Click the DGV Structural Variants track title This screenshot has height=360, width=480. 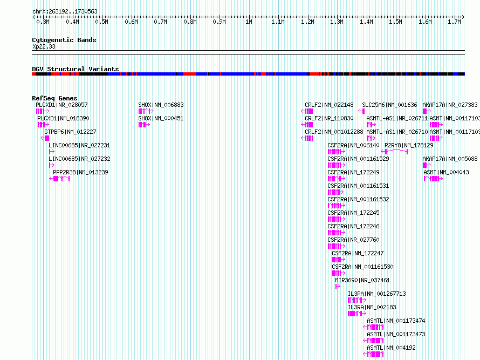point(76,69)
